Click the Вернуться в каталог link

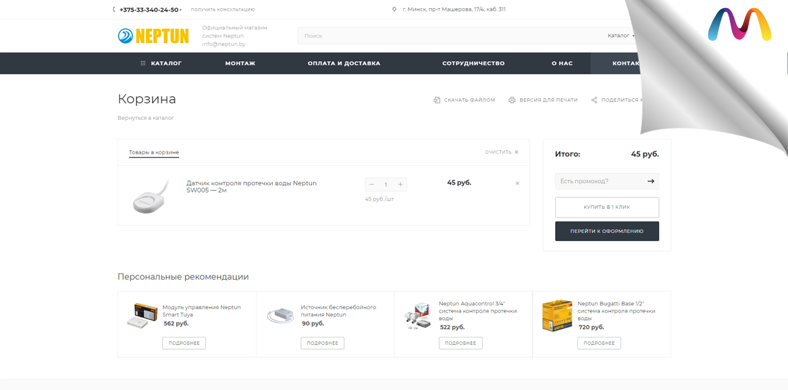tap(145, 118)
